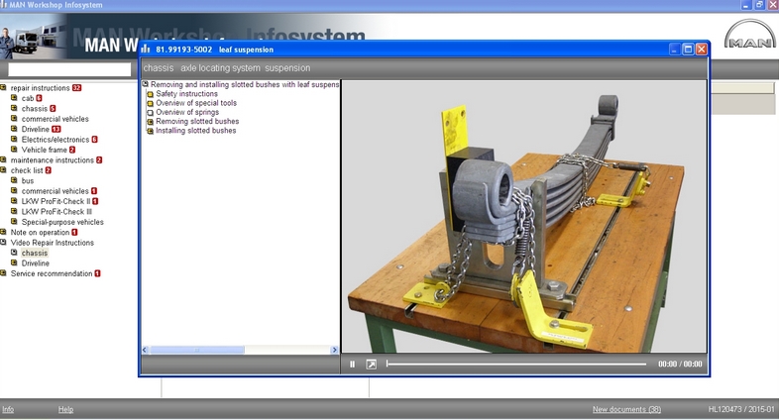Click icon beside Removing slotted bushes
779x420 pixels.
150,122
